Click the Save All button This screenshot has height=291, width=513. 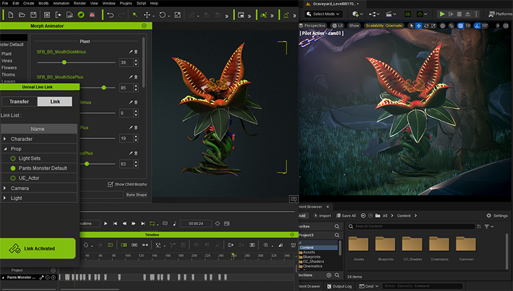345,216
